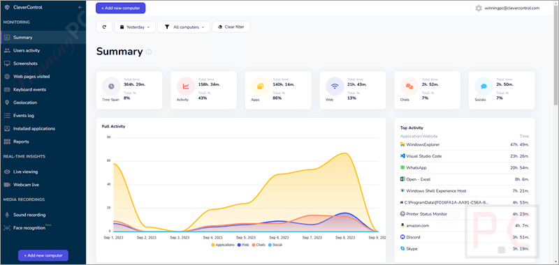Screen dimensions: 559x265
Task: Click the Users activity people icon
Action: pyautogui.click(x=7, y=50)
